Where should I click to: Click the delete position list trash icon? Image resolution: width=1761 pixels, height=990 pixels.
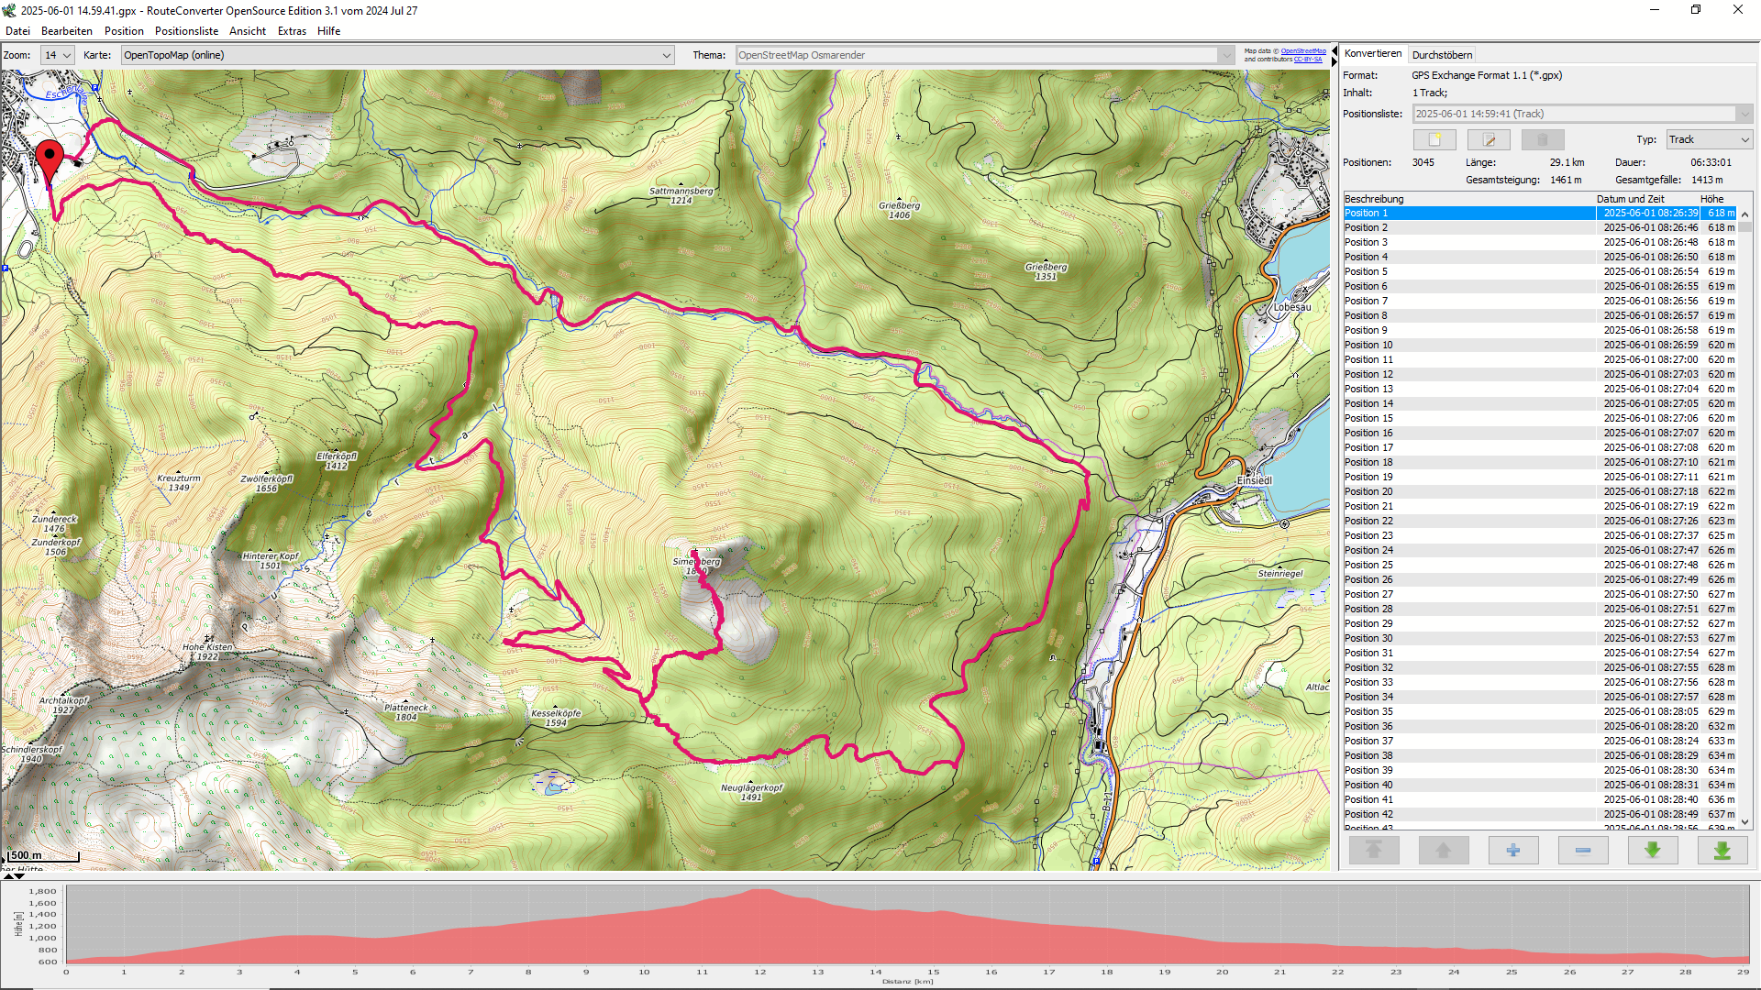click(x=1543, y=139)
